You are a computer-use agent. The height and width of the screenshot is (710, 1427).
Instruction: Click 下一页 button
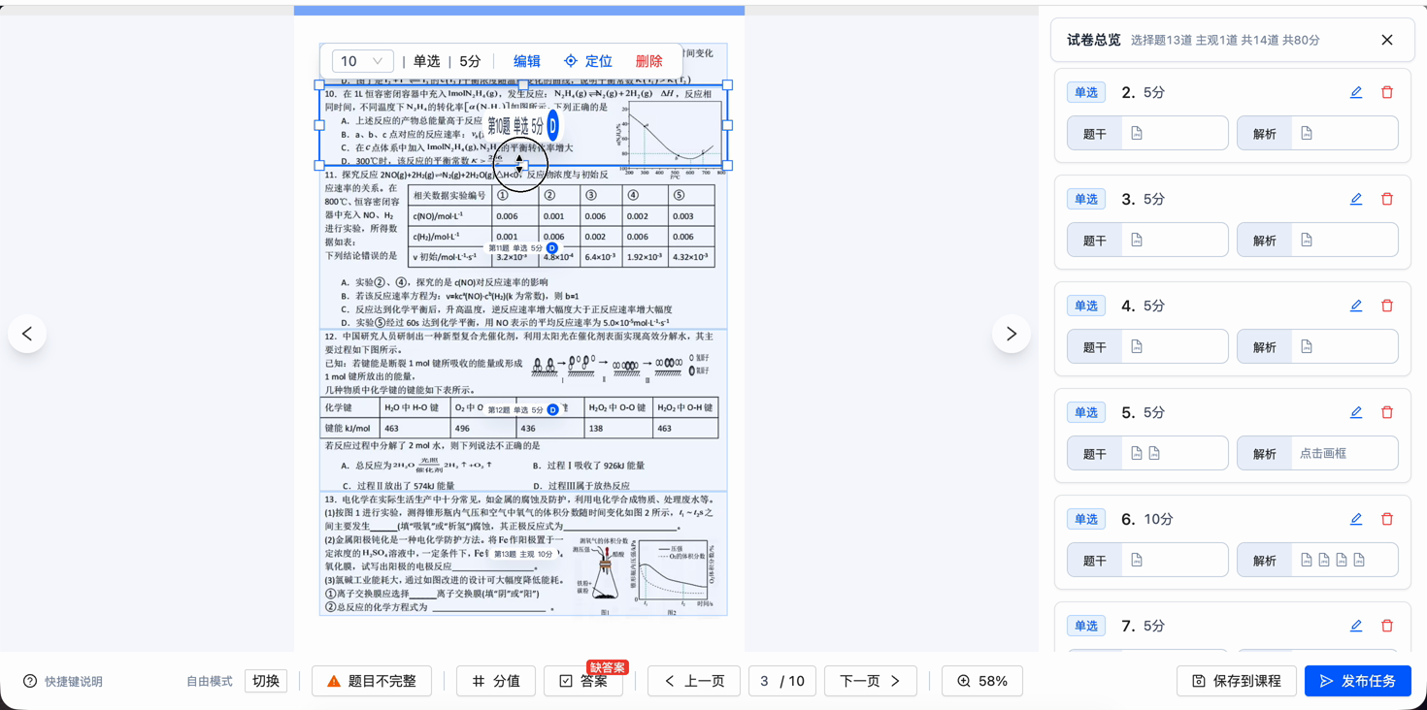click(x=870, y=681)
